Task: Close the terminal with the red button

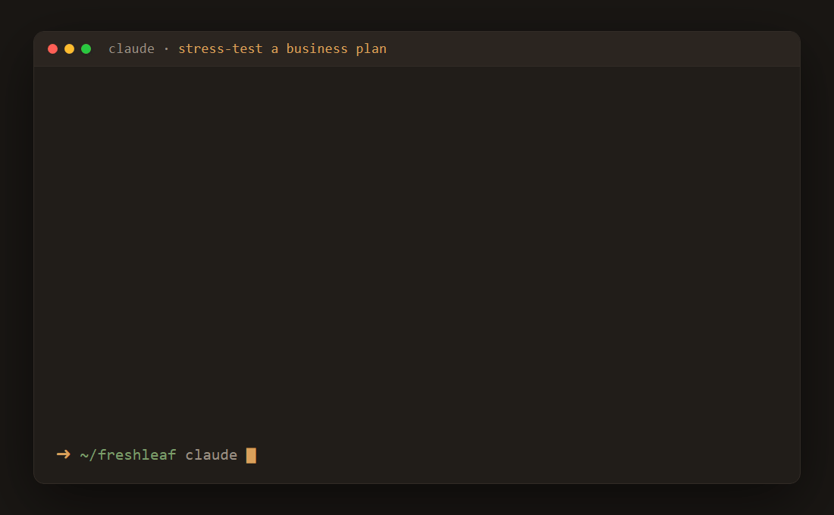Action: (52, 49)
